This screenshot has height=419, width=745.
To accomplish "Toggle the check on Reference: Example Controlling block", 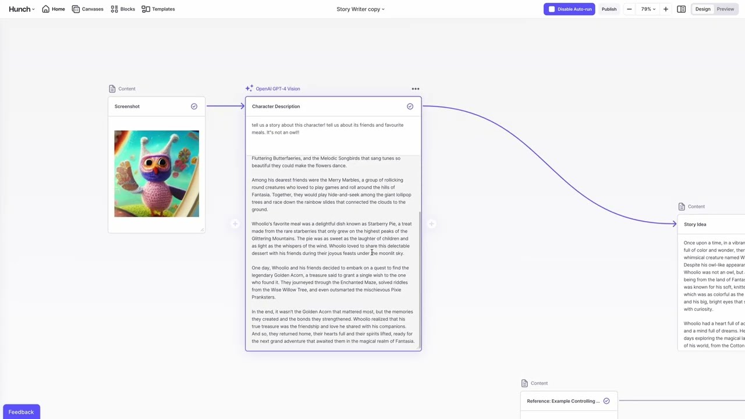I will coord(606,400).
